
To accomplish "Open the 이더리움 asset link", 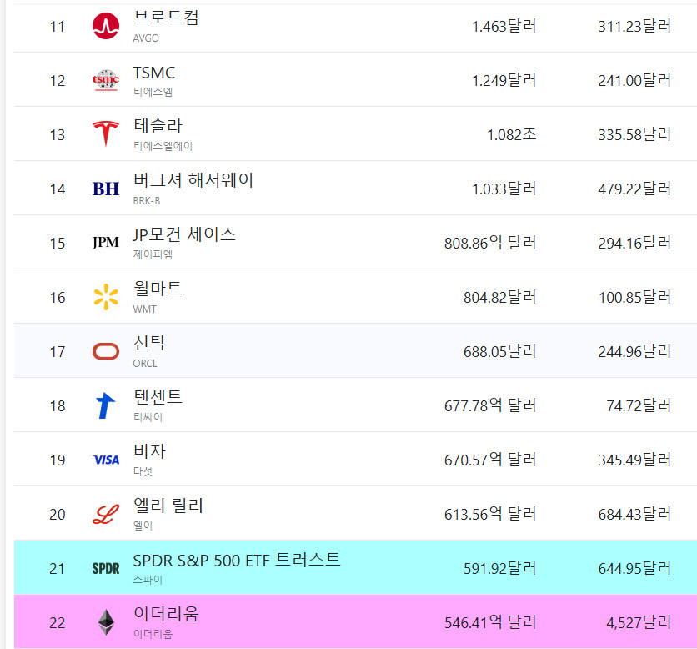I will click(x=166, y=615).
